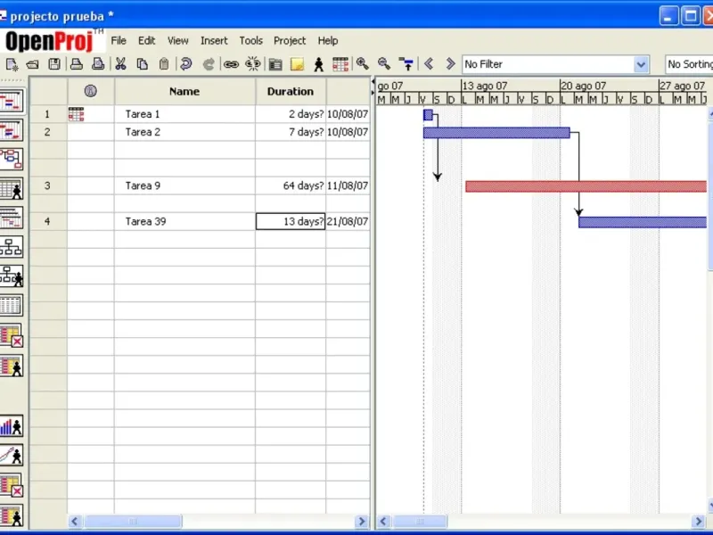Open the Help menu
This screenshot has height=535, width=713.
click(327, 40)
